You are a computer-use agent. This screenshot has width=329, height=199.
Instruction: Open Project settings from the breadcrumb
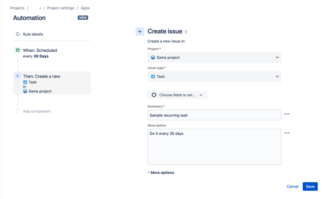coord(61,8)
